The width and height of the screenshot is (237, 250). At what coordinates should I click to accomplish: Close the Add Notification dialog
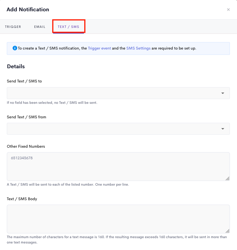(228, 9)
